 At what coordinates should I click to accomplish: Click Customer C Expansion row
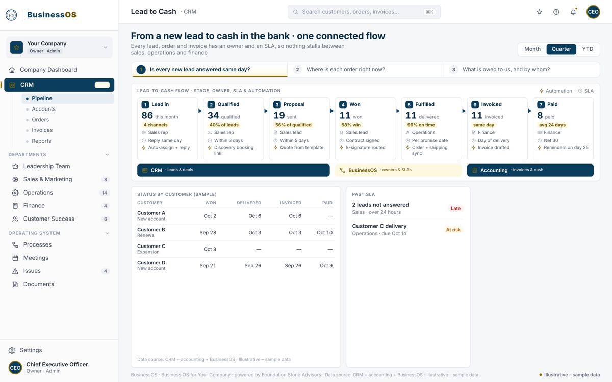click(x=235, y=249)
